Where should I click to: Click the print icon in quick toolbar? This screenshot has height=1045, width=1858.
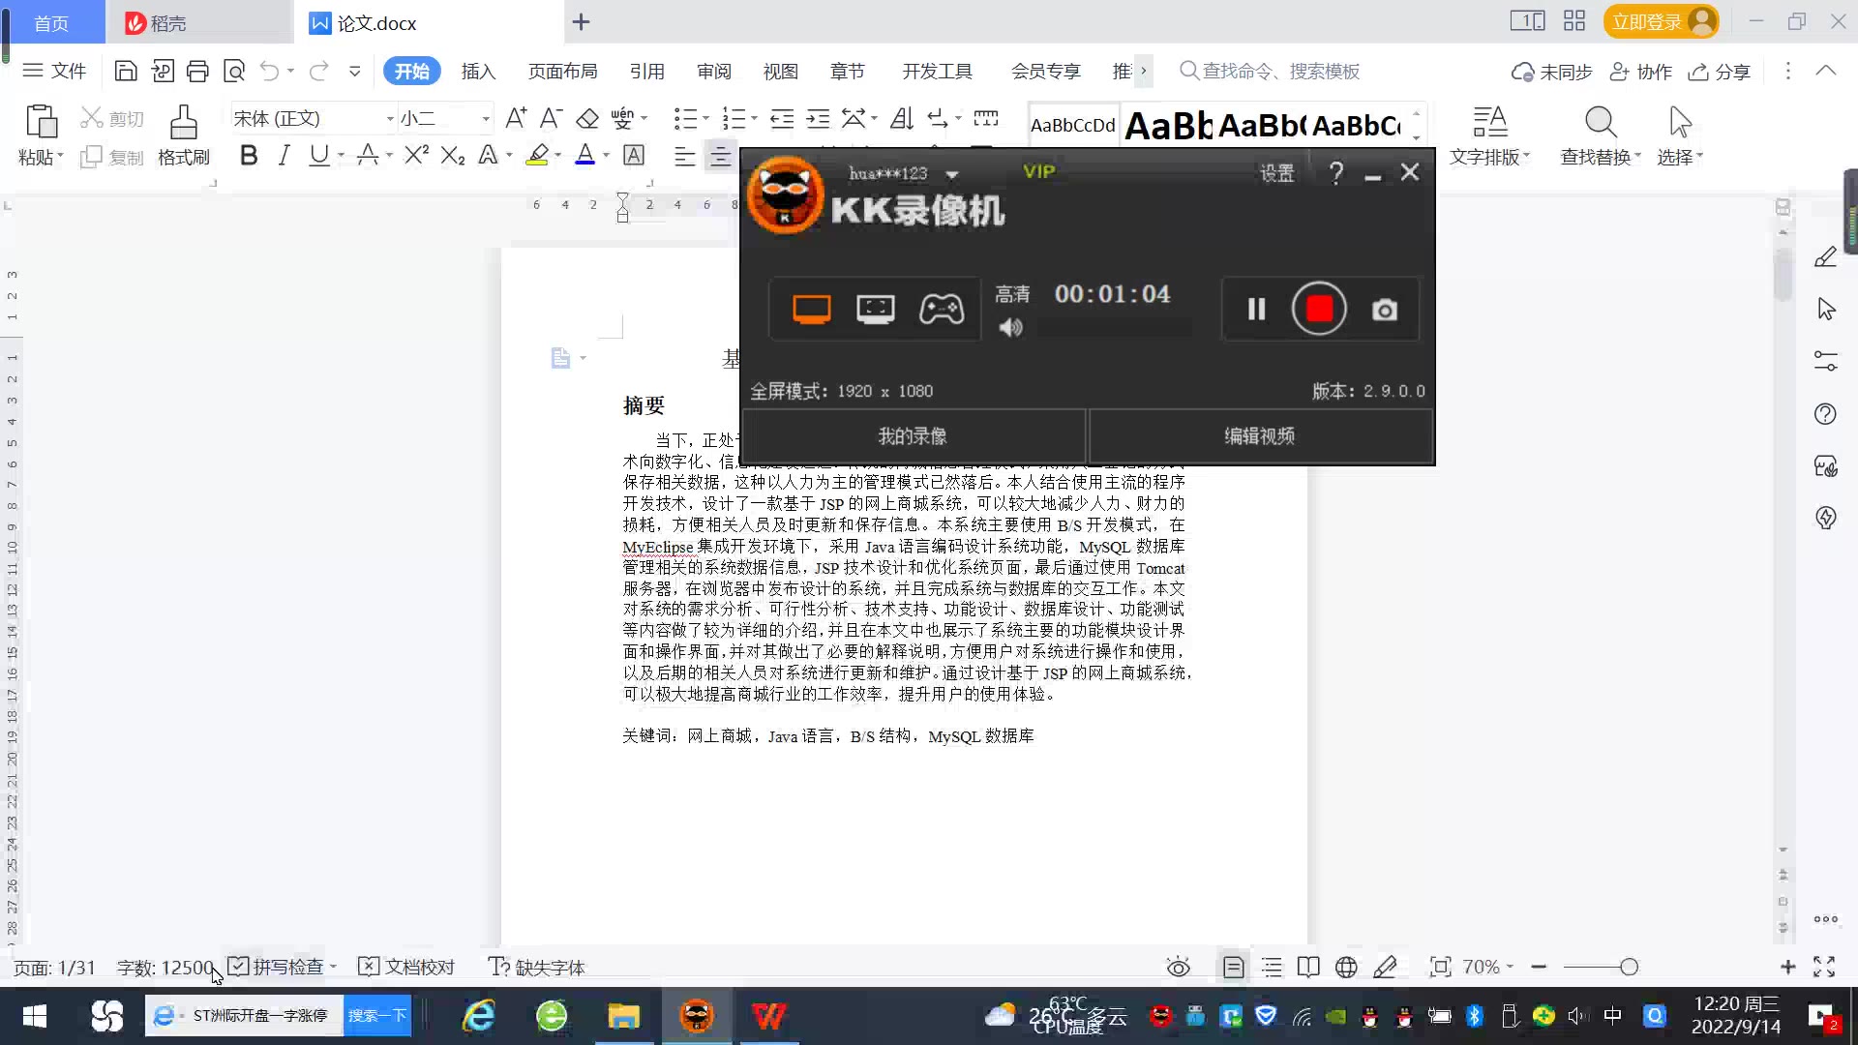tap(197, 71)
